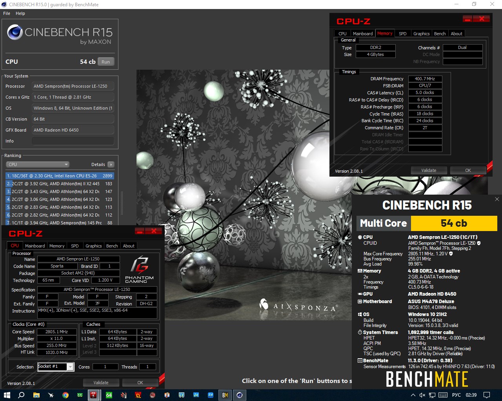Toggle ranking Details arrow button
Screen dimensions: 502x401
click(111, 164)
